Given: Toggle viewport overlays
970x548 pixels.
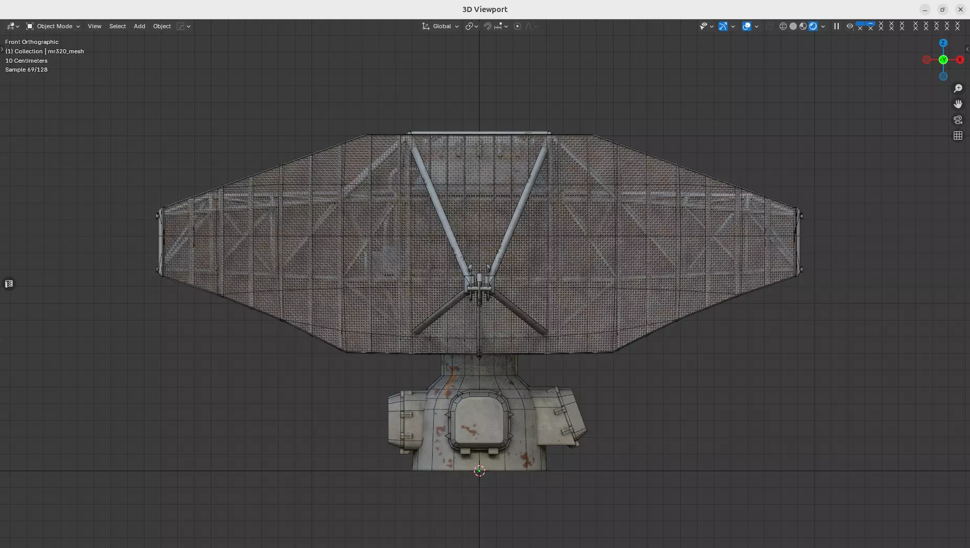Looking at the screenshot, I should pyautogui.click(x=747, y=26).
